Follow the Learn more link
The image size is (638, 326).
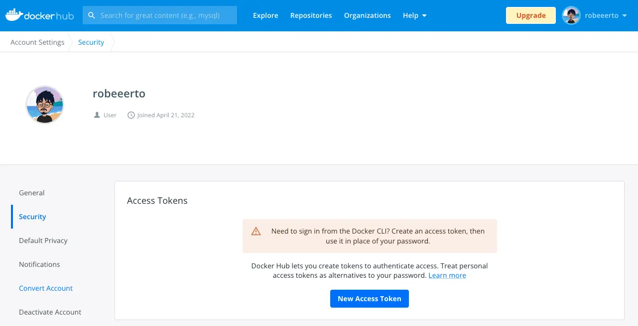click(x=447, y=275)
